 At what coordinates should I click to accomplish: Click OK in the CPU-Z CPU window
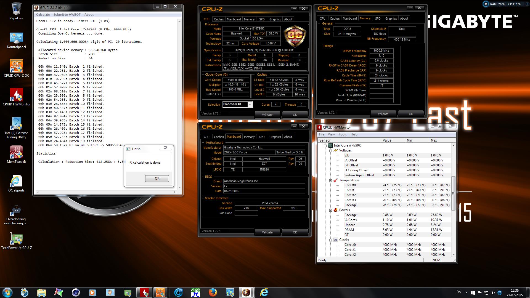[x=295, y=115]
